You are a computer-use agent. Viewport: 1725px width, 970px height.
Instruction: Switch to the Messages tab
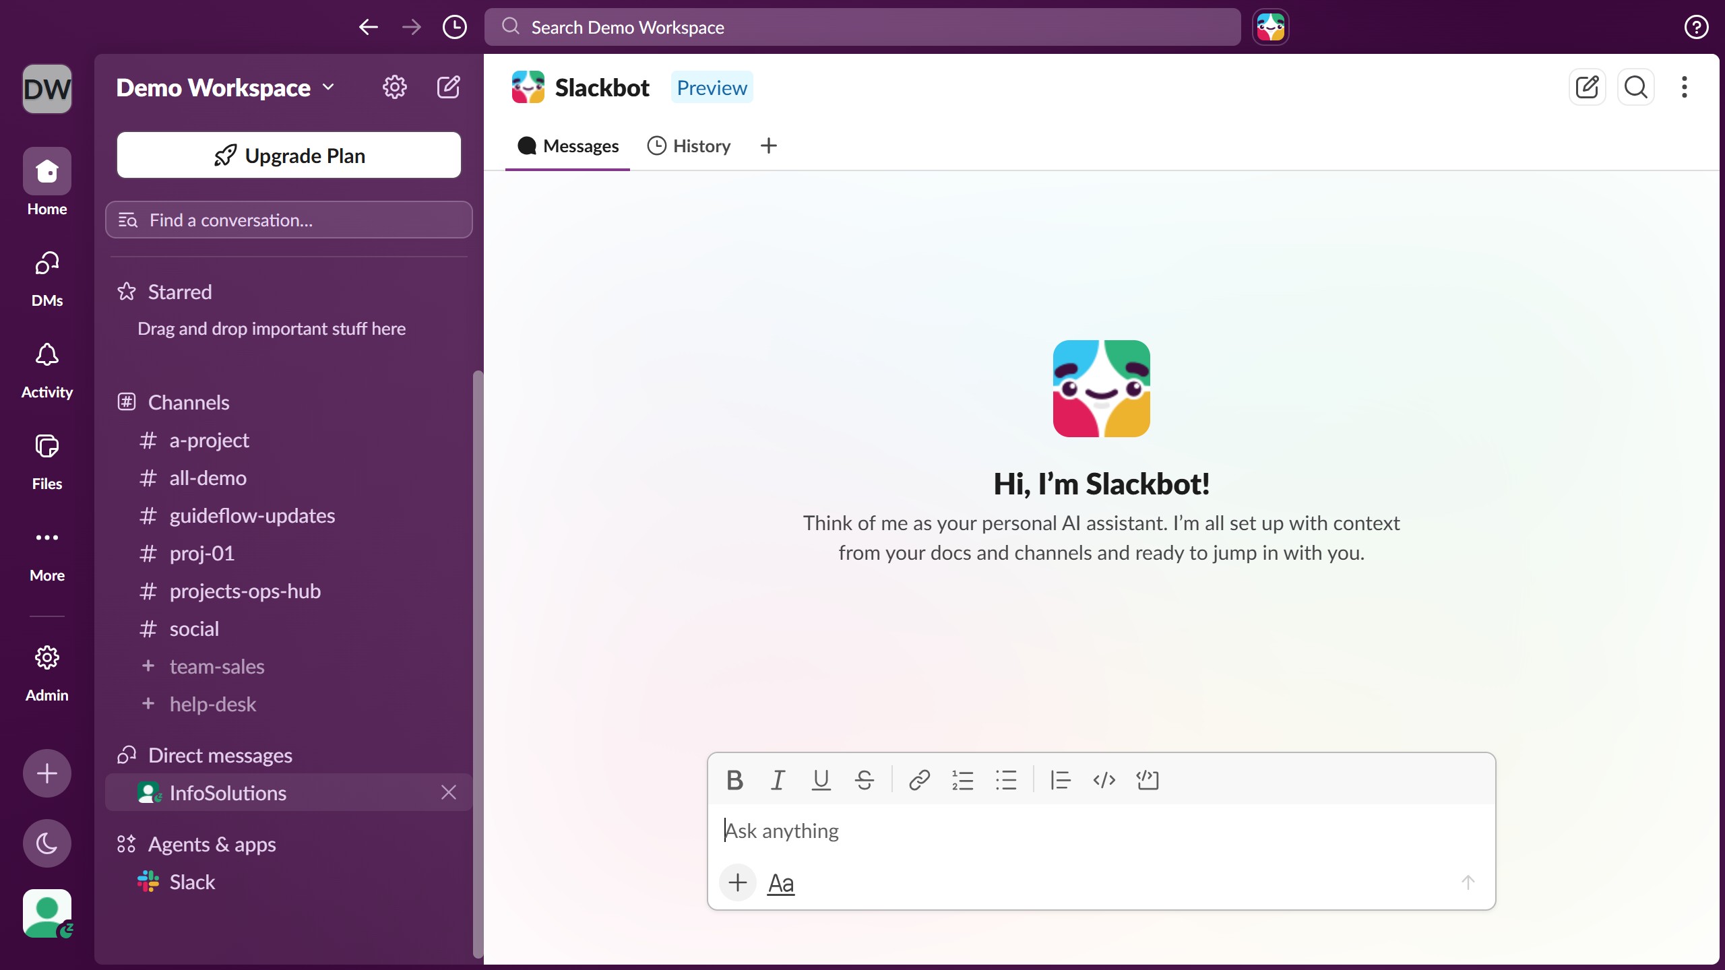click(x=567, y=146)
